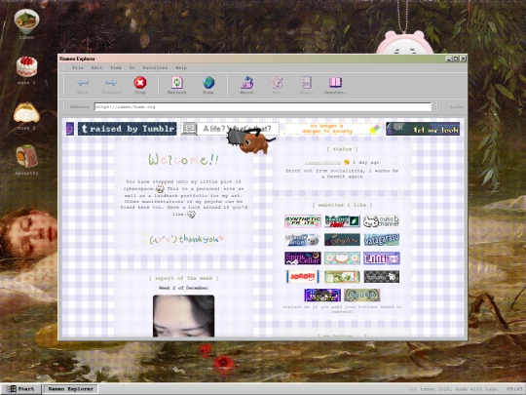Image resolution: width=526 pixels, height=395 pixels.
Task: Click the 'thank you' kaomoji graphic
Action: (x=183, y=239)
